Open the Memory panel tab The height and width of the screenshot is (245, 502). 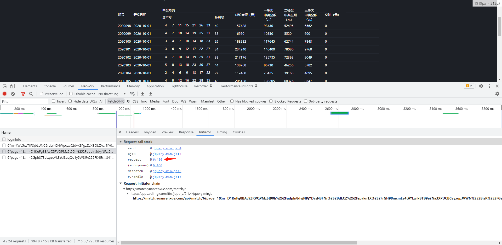[x=133, y=86]
